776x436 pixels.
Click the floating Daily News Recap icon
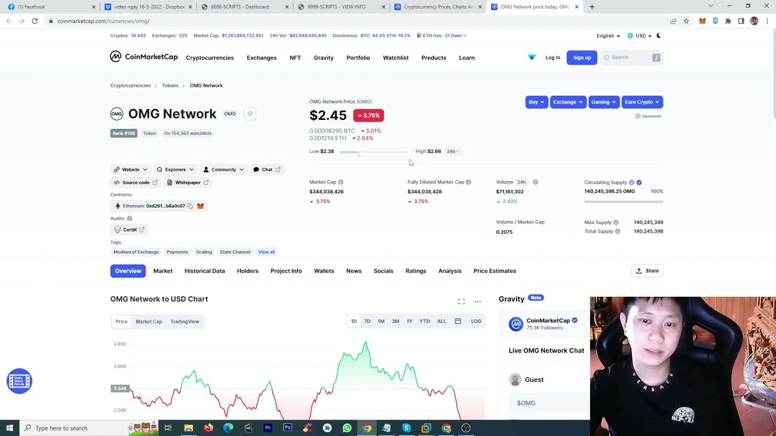[x=19, y=381]
